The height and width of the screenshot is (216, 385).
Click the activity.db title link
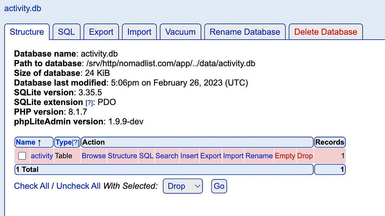pyautogui.click(x=23, y=8)
